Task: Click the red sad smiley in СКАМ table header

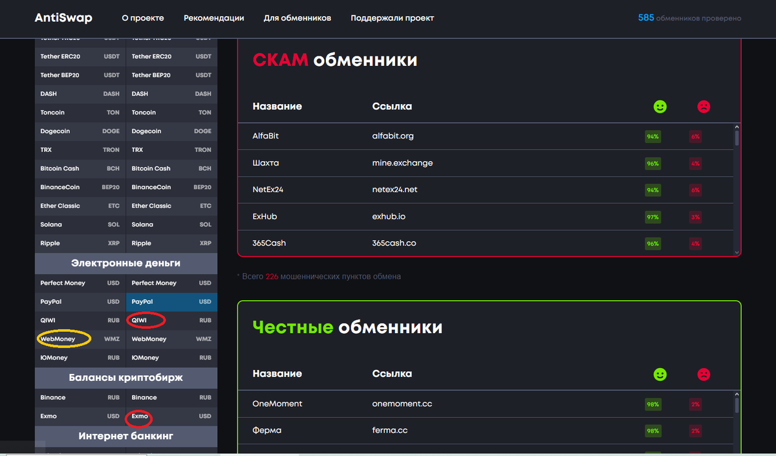Action: click(704, 106)
